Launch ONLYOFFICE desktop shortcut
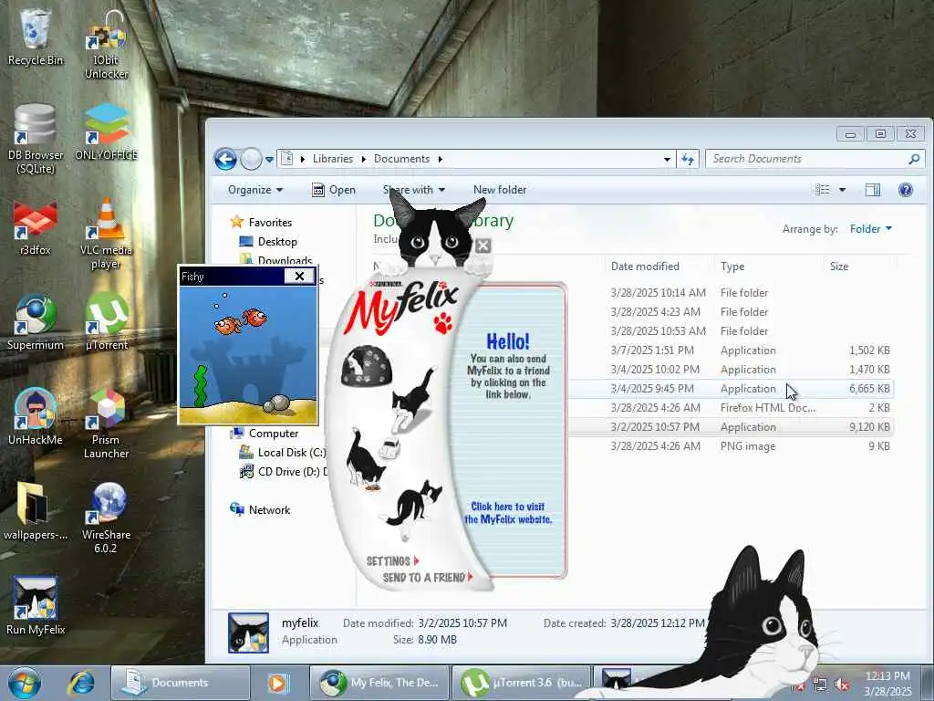The width and height of the screenshot is (934, 701). (106, 132)
